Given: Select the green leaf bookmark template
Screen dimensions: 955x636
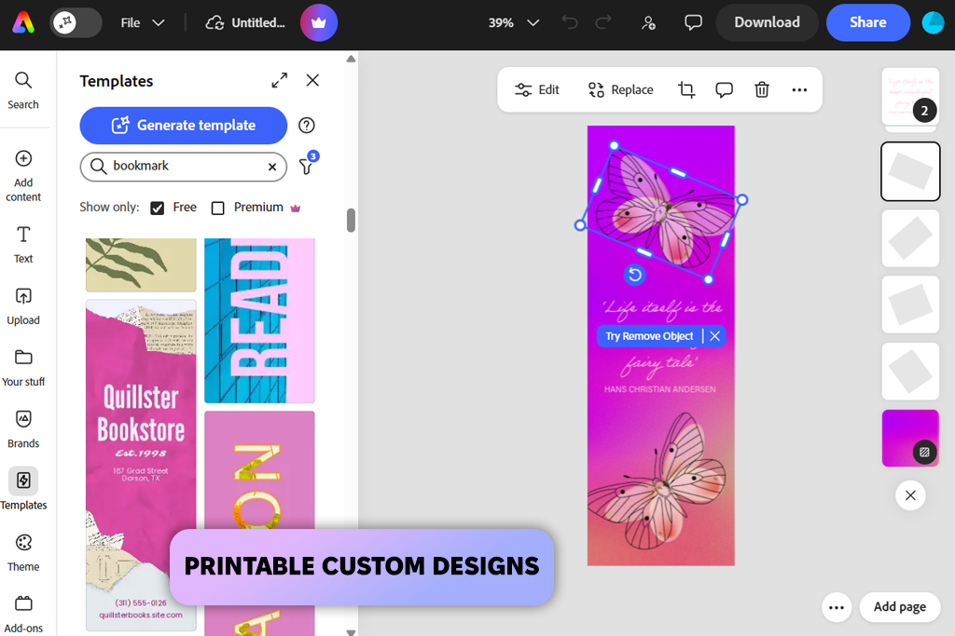Looking at the screenshot, I should (x=141, y=264).
